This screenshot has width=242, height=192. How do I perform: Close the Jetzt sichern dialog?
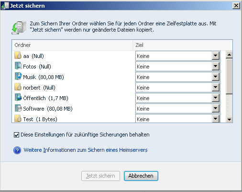click(x=236, y=6)
